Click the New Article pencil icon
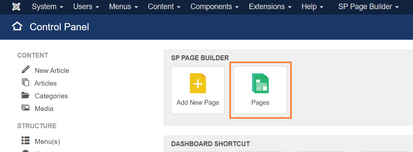Screen dimensions: 413x152 (25, 70)
